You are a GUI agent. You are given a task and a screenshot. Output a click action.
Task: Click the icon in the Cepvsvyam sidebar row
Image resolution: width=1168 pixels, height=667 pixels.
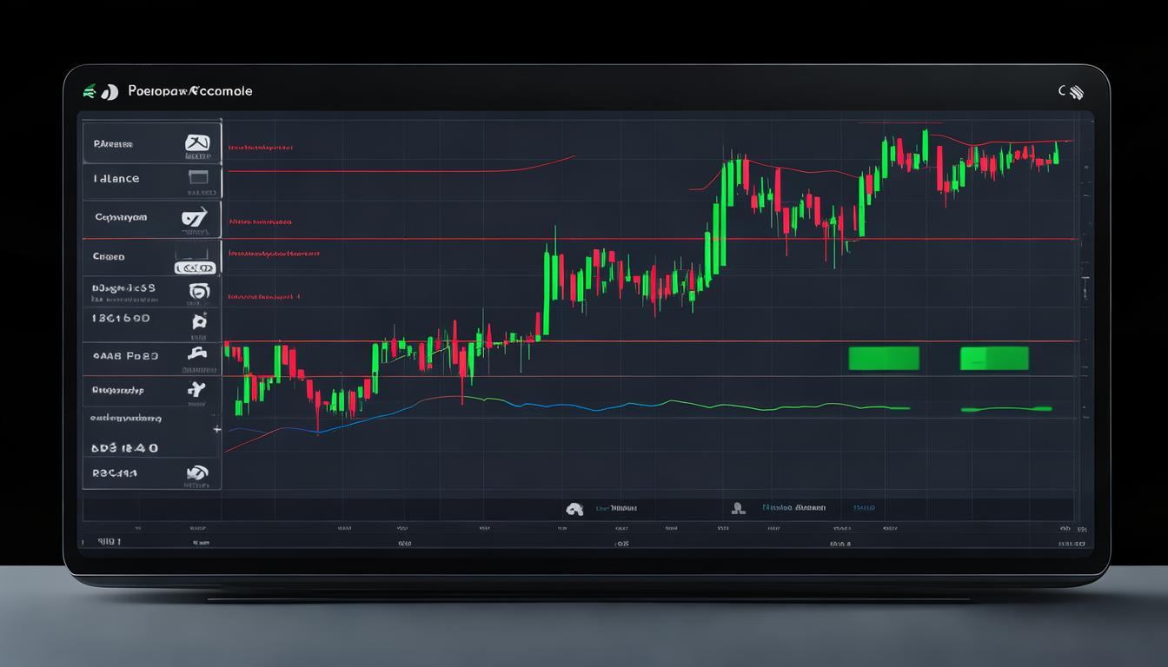(x=196, y=217)
